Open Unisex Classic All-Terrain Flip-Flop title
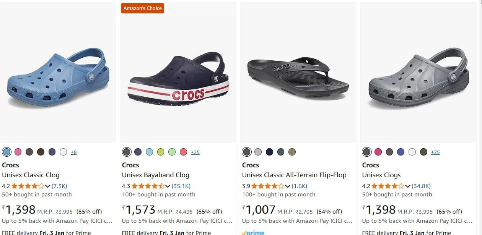This screenshot has height=235, width=482. point(294,175)
